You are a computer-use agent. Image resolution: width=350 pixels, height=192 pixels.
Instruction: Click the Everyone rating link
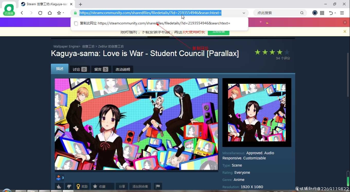tap(242, 172)
